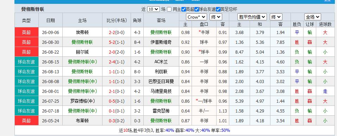The height and width of the screenshot is (136, 337).
Task: Open the 2-0(2-0) score link
Action: coord(117,52)
